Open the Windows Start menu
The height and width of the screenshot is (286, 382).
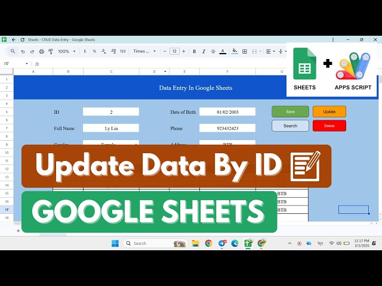115,243
